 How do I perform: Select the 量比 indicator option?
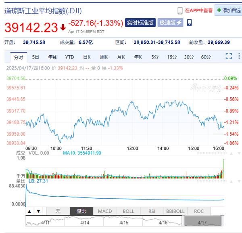81,211
